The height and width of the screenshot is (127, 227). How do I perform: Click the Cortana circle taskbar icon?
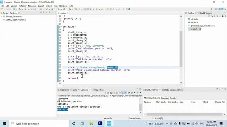tap(74, 123)
